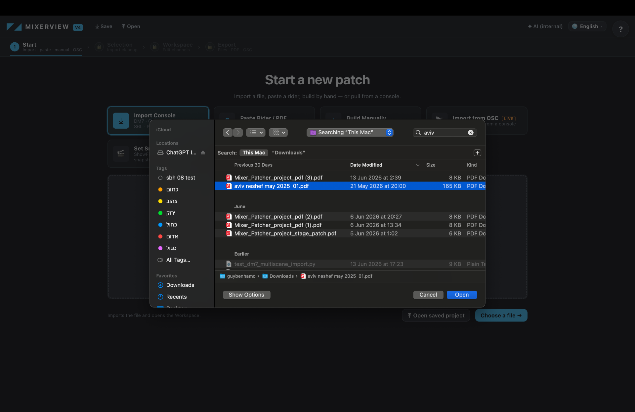Click guybenhamo in the path bar
Viewport: 635px width, 412px height.
pos(238,276)
